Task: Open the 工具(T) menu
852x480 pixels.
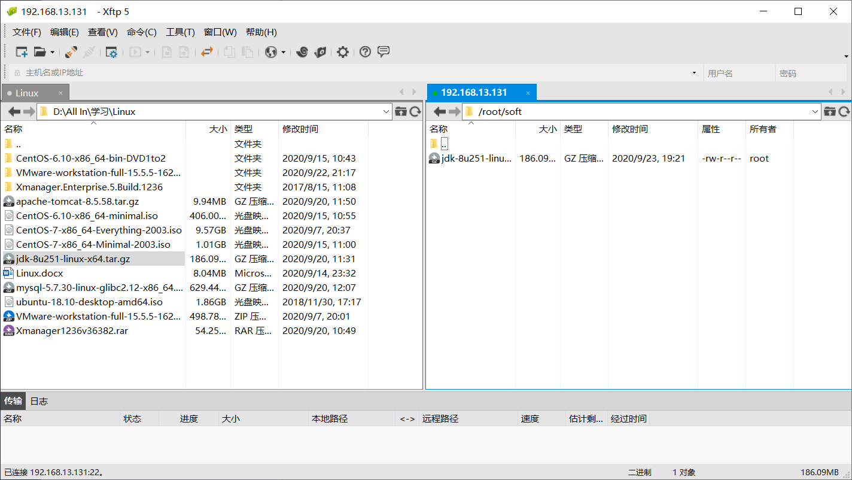Action: 180,32
